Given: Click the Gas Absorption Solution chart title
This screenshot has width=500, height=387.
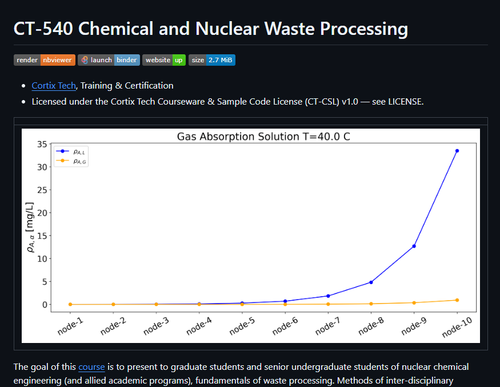Looking at the screenshot, I should click(263, 137).
